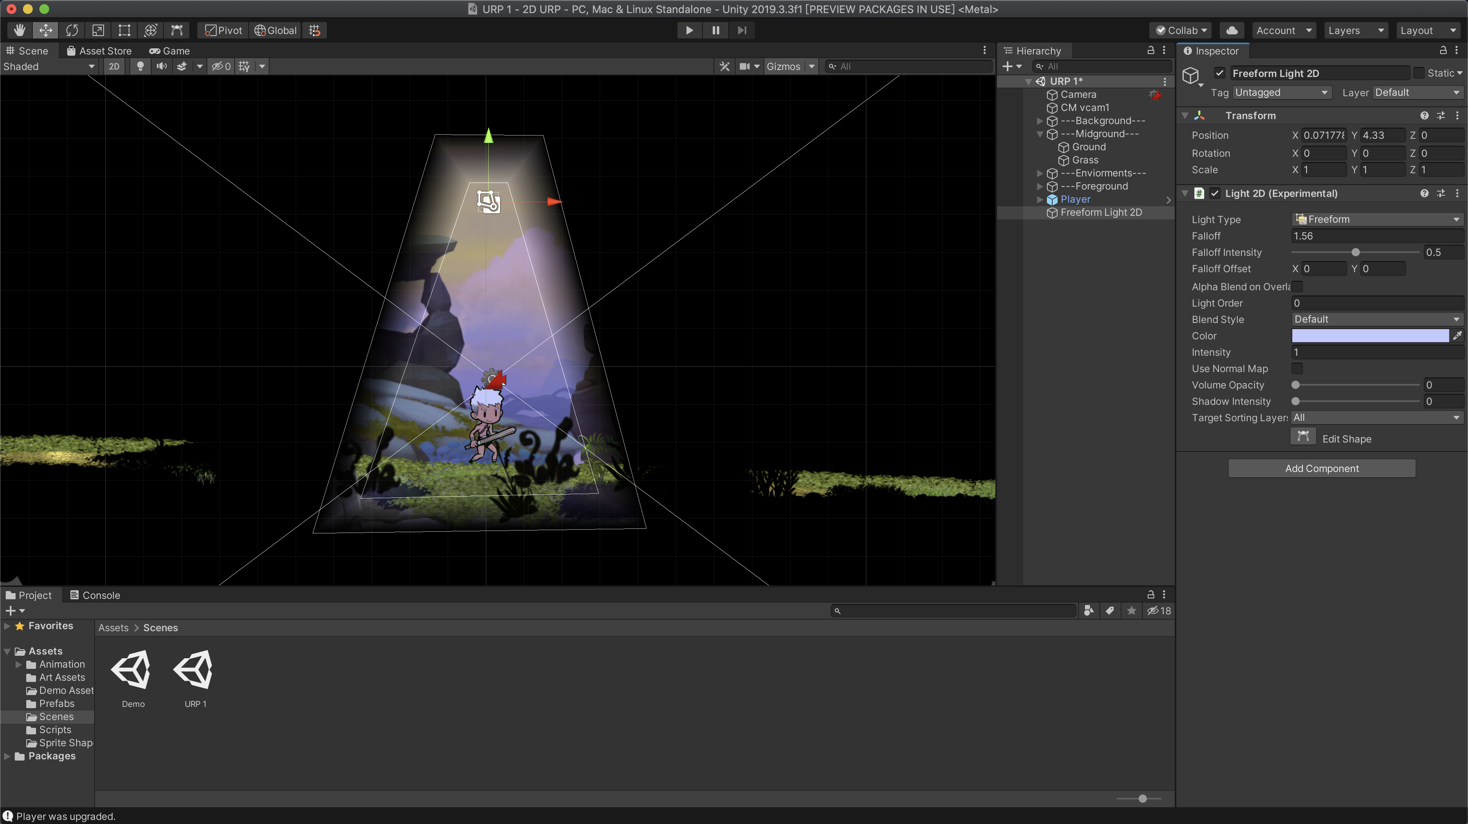
Task: Click the Edit Shape button
Action: point(1303,437)
